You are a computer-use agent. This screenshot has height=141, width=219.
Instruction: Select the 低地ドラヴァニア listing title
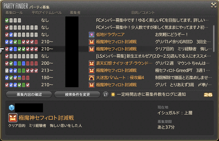tap(110, 35)
